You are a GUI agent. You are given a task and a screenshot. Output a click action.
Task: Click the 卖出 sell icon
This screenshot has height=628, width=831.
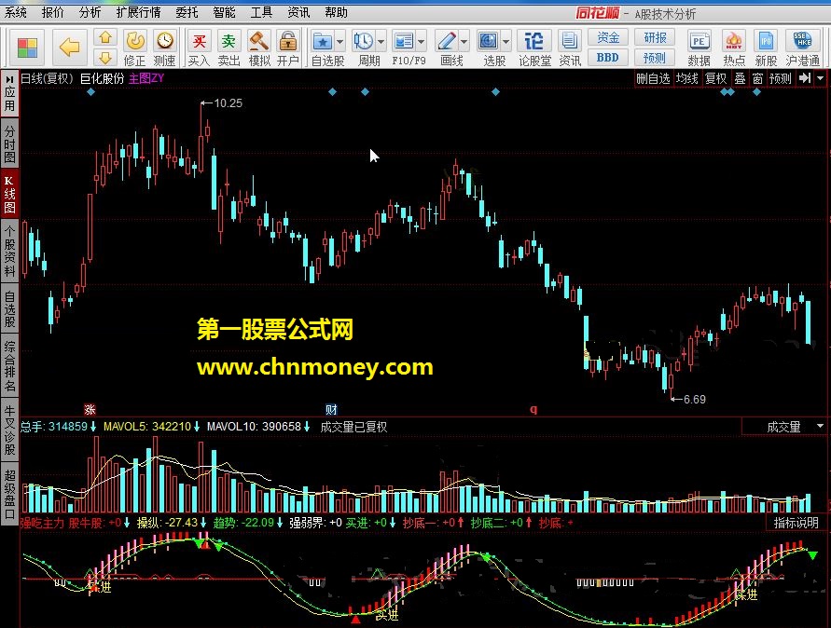pyautogui.click(x=229, y=48)
